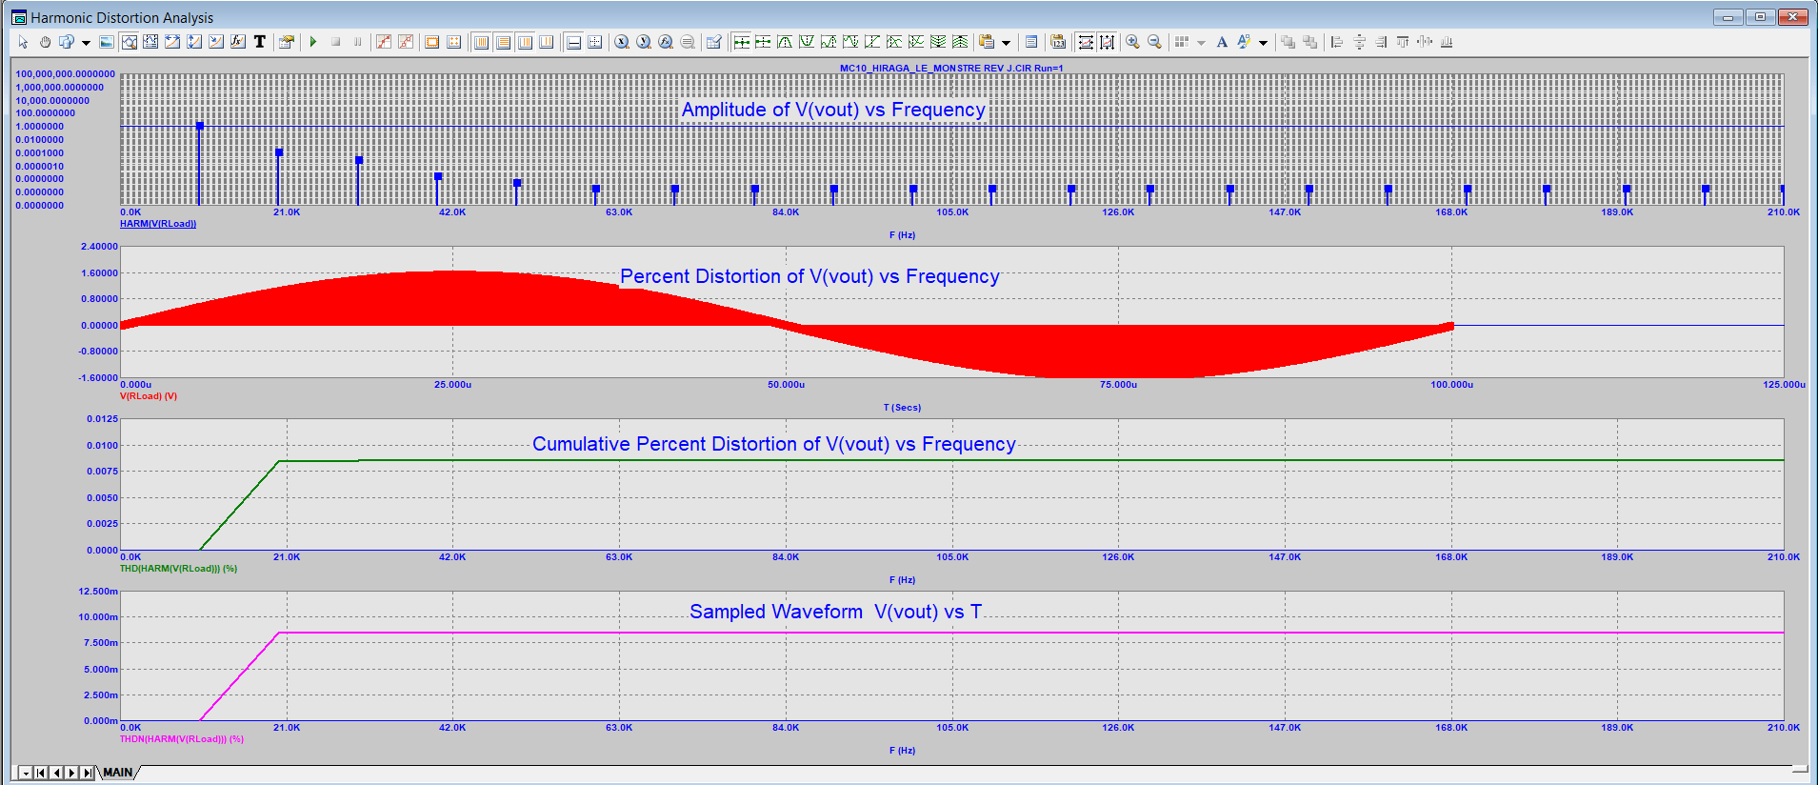The width and height of the screenshot is (1818, 785).
Task: Click the send to back icon
Action: point(1309,42)
